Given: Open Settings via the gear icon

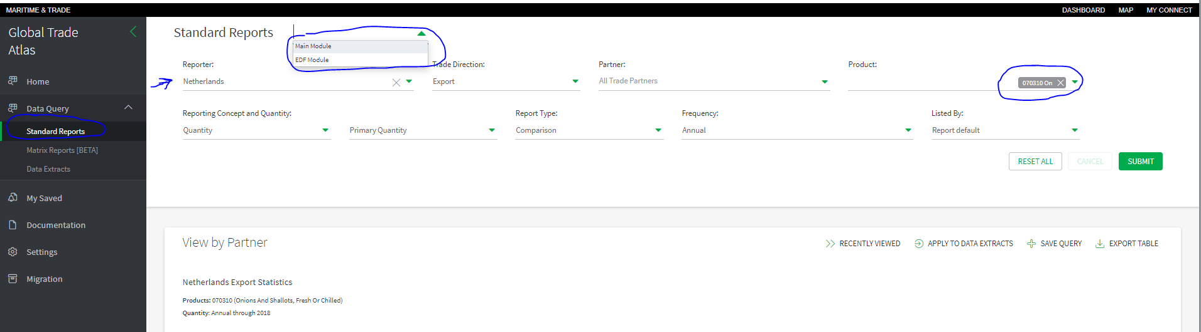Looking at the screenshot, I should tap(13, 251).
